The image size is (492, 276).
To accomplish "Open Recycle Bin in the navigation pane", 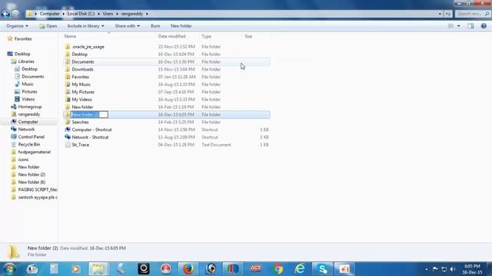I will (29, 144).
